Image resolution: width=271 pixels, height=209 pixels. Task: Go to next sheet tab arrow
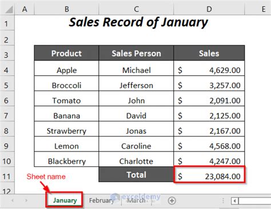coord(26,200)
